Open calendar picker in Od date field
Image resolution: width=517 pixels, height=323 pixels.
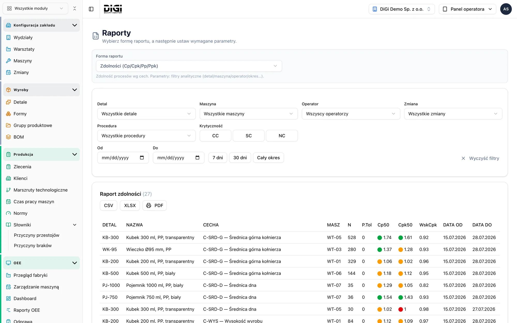(x=142, y=158)
